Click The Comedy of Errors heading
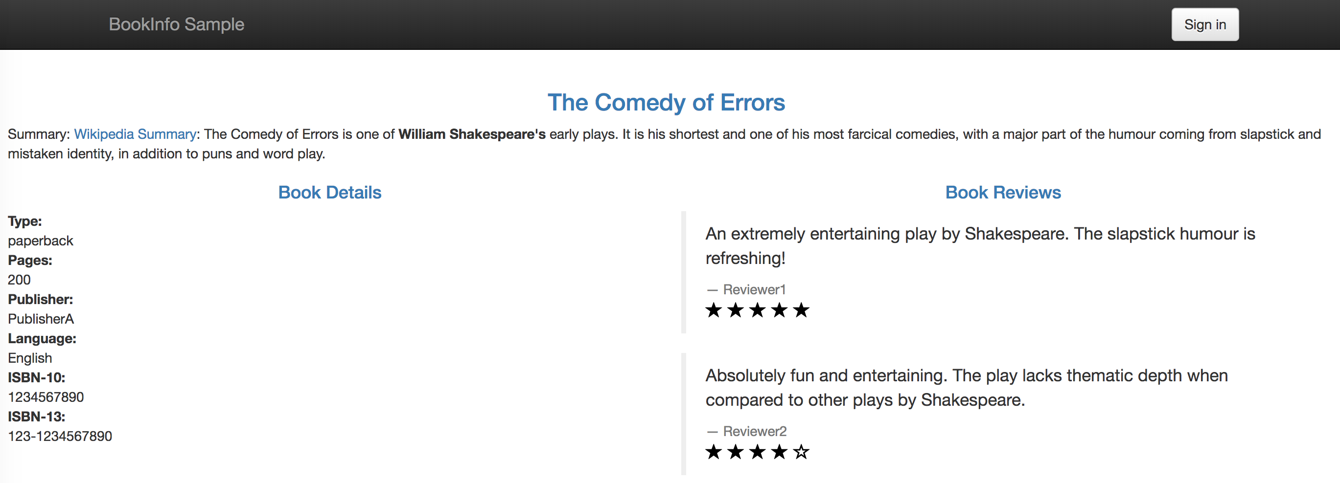The height and width of the screenshot is (483, 1340). pyautogui.click(x=666, y=103)
